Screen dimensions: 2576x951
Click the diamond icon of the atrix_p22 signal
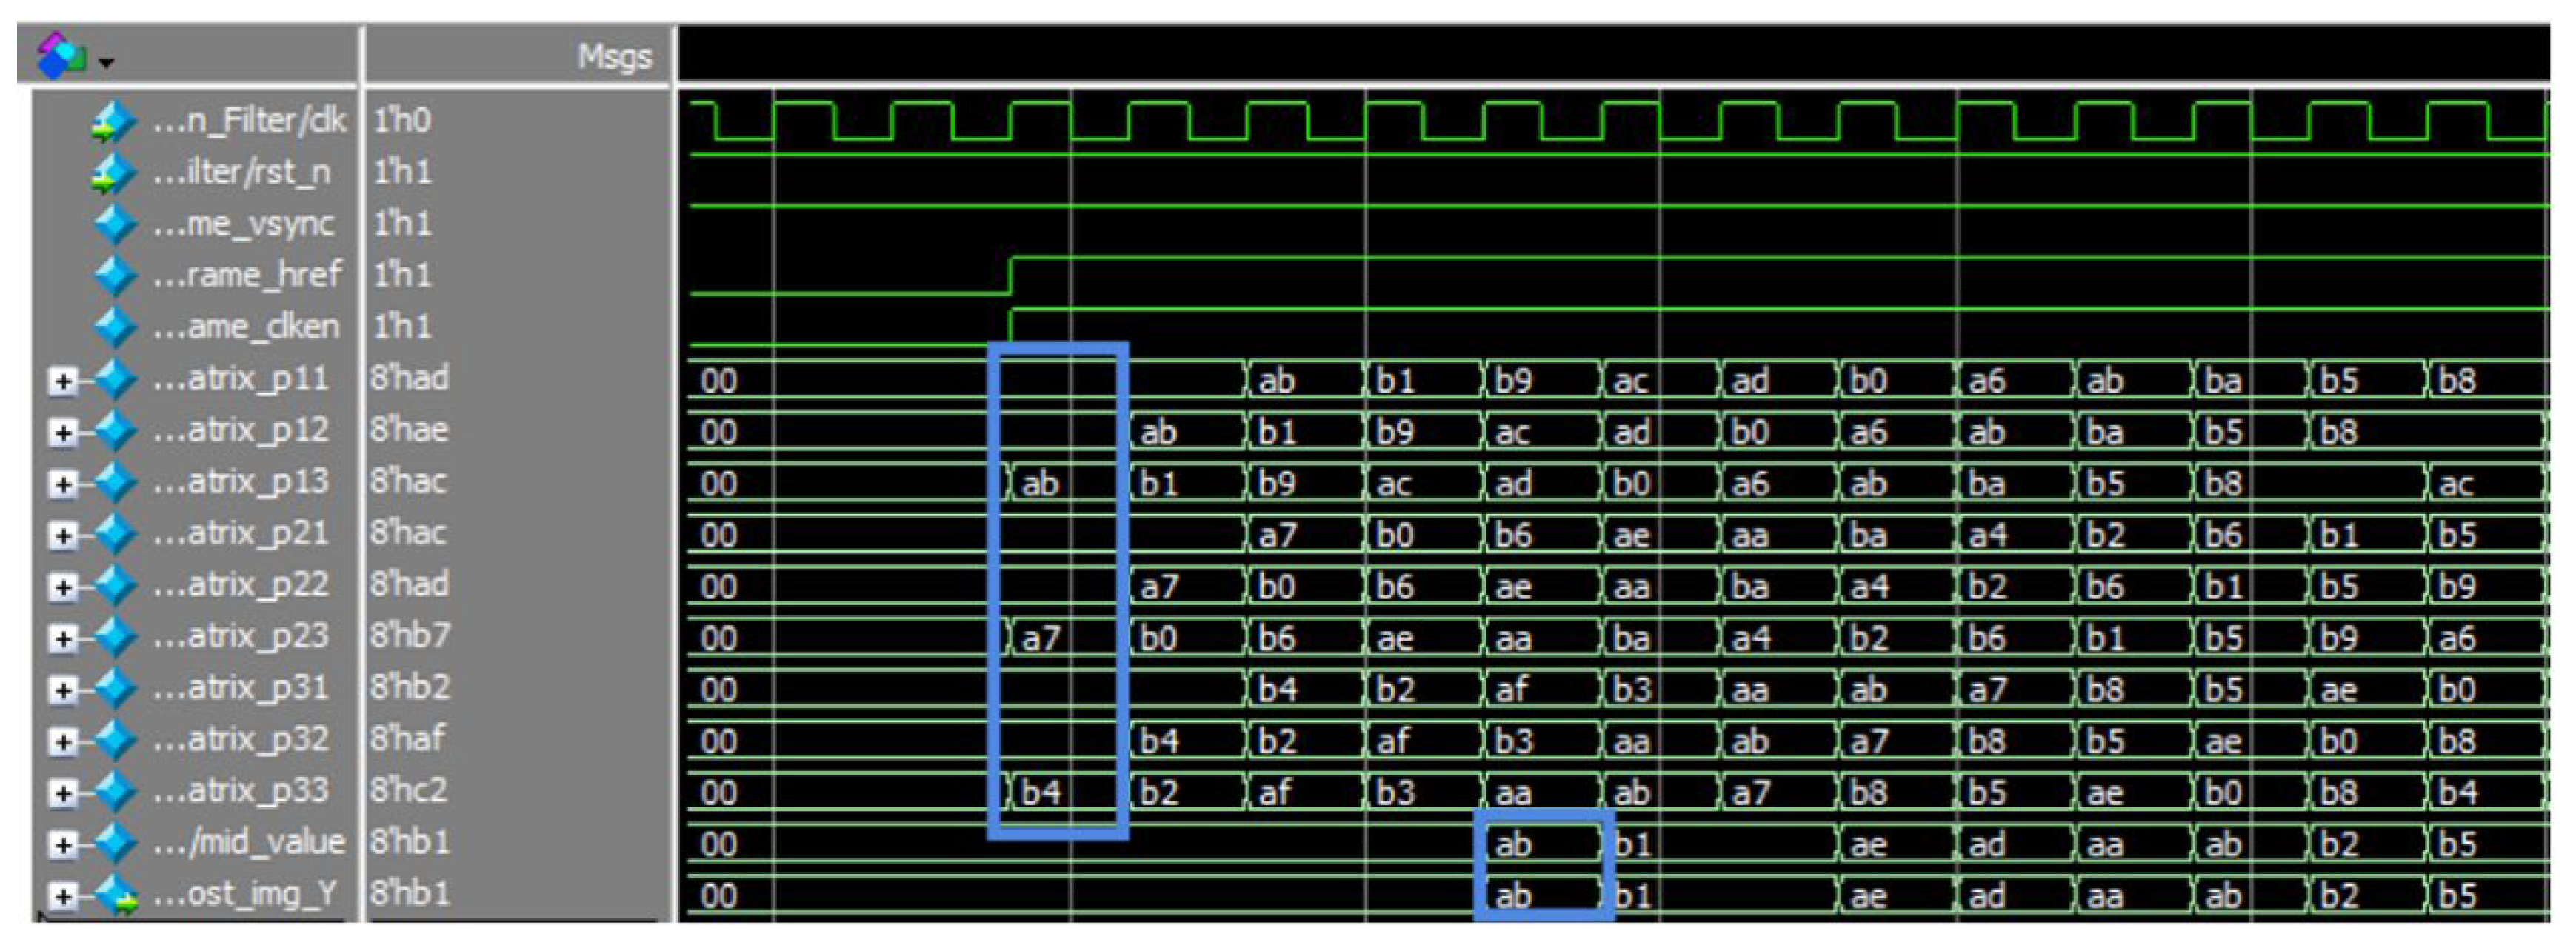point(114,585)
